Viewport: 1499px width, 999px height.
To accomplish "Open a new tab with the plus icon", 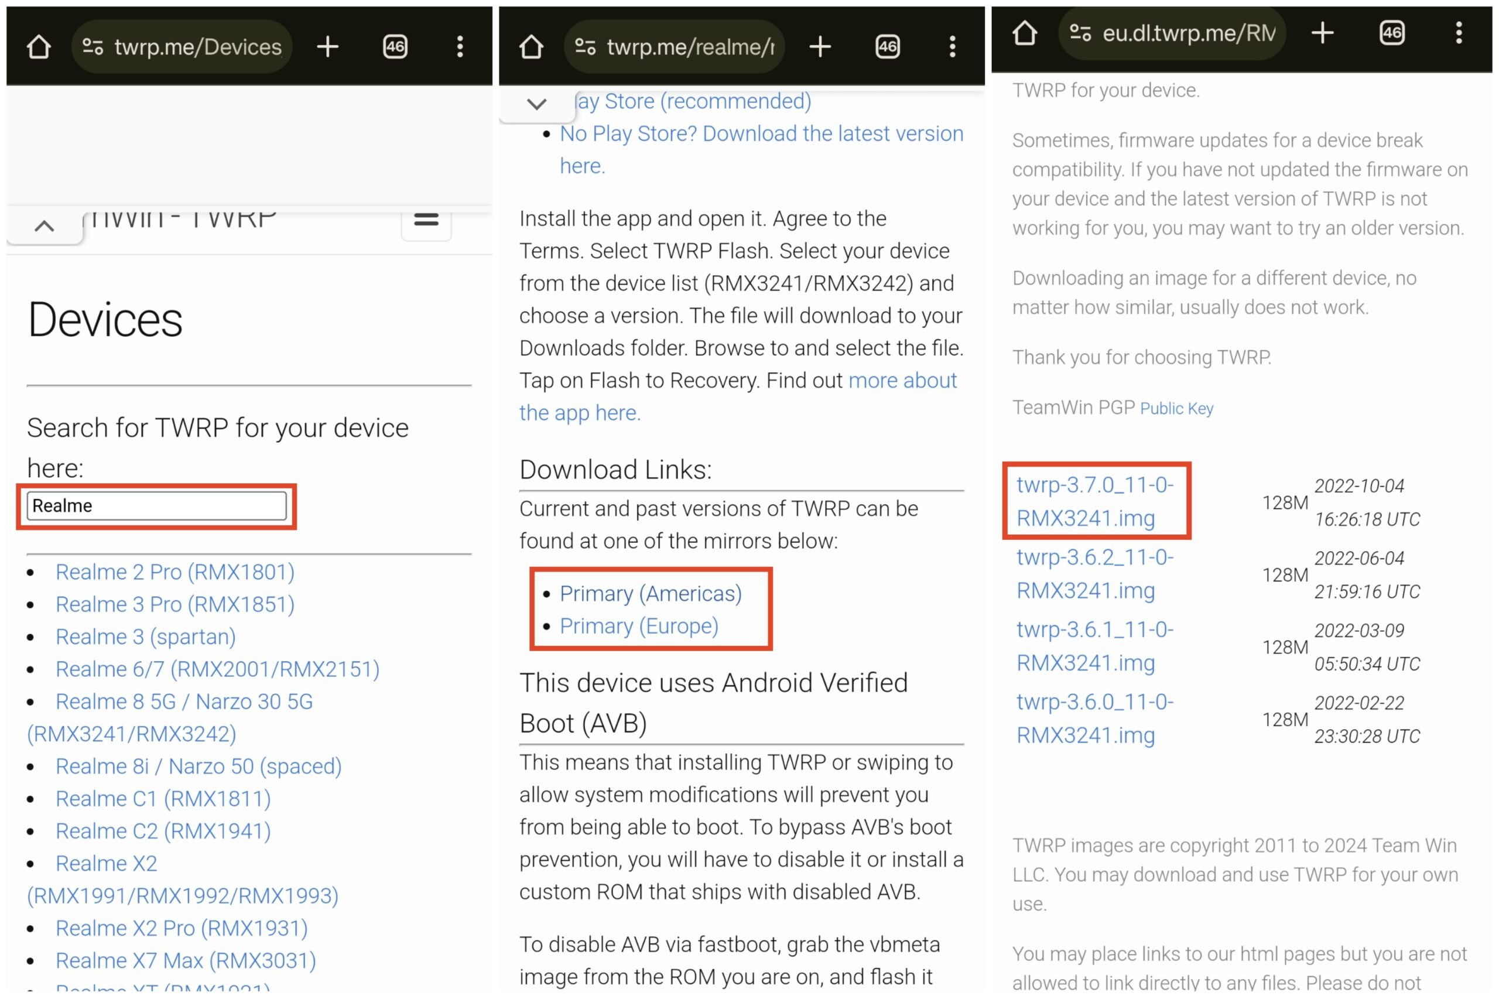I will point(327,45).
